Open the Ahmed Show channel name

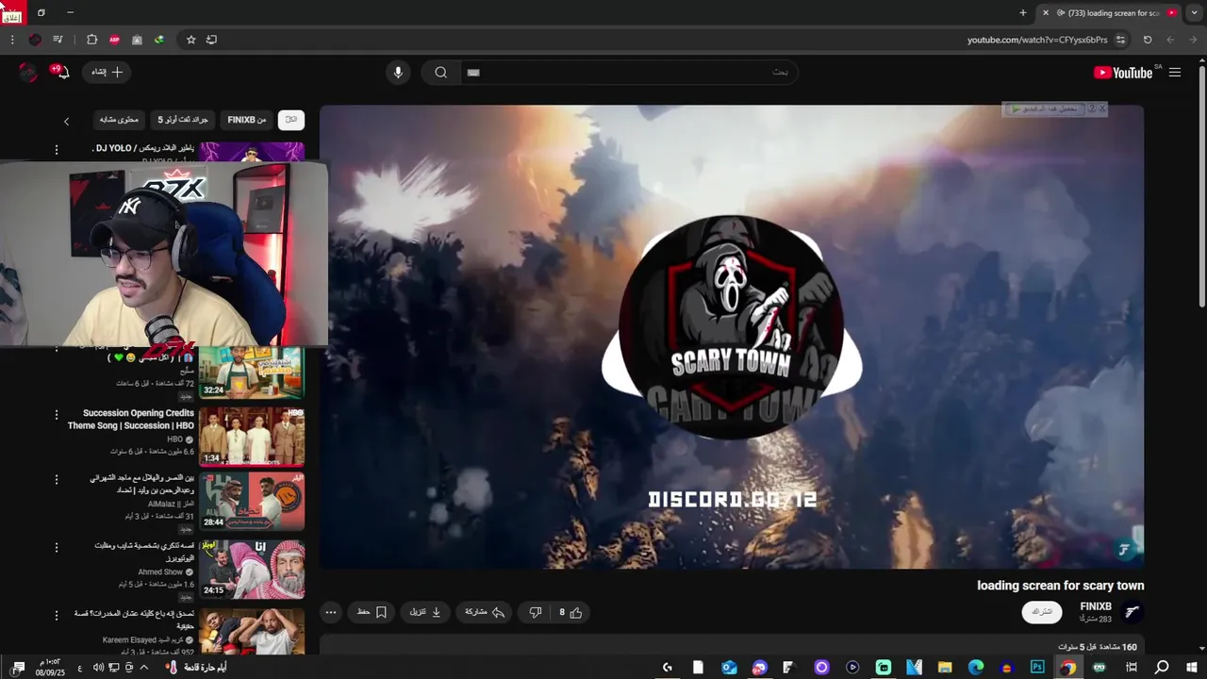tap(160, 571)
